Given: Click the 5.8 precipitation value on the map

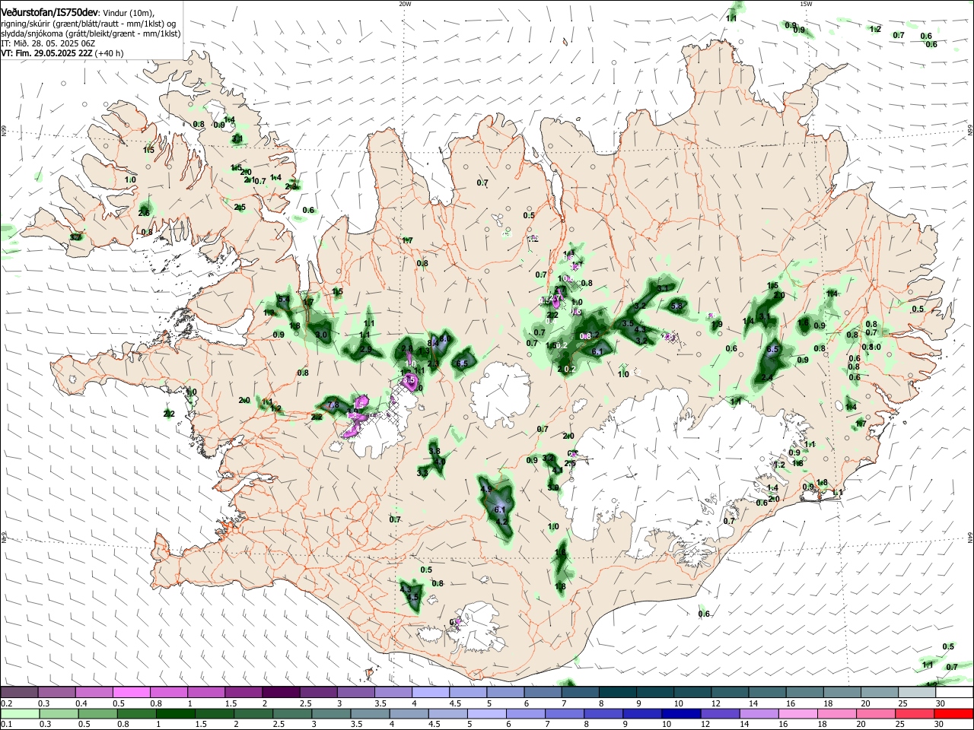Looking at the screenshot, I should pos(677,306).
